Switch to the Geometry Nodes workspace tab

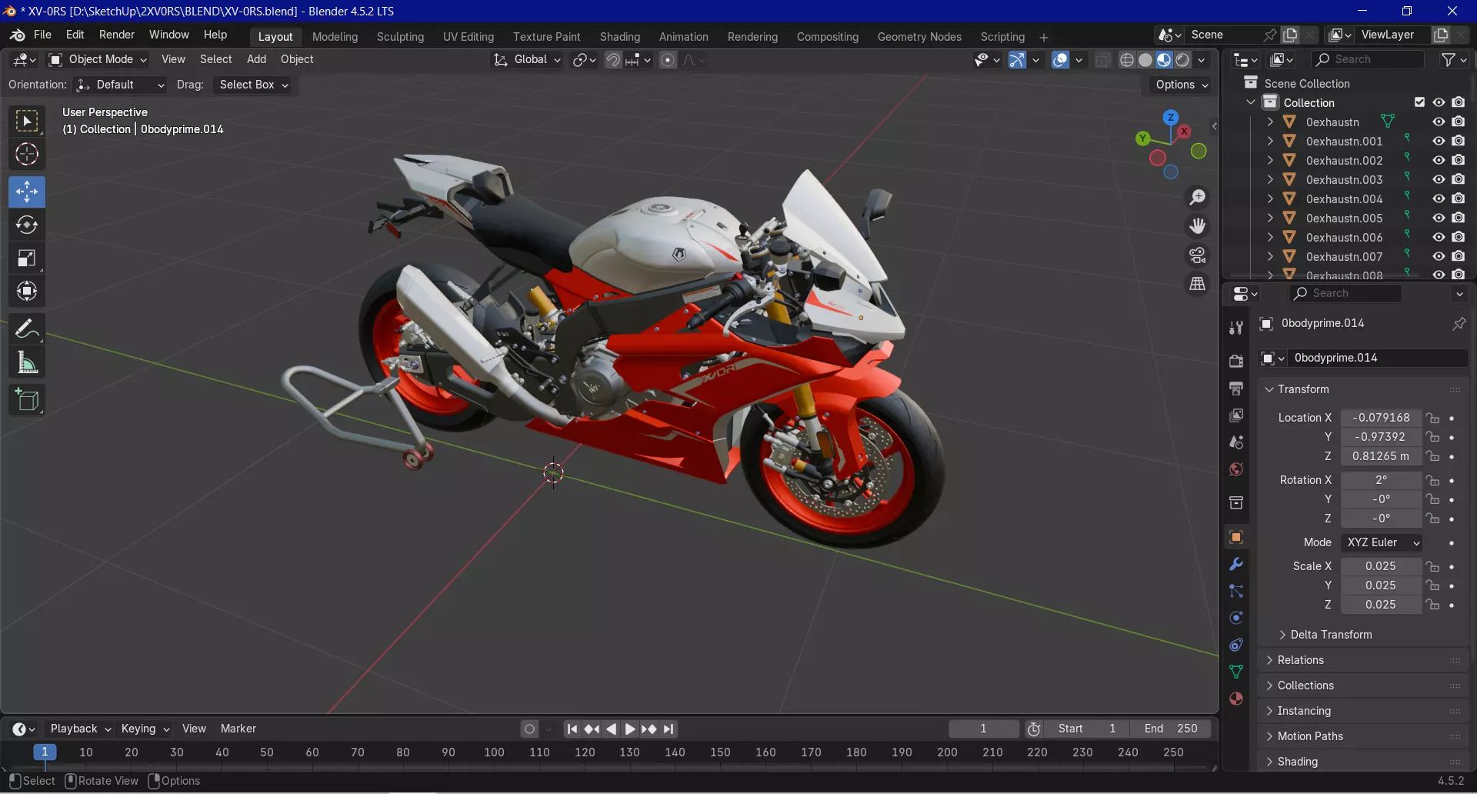(919, 37)
